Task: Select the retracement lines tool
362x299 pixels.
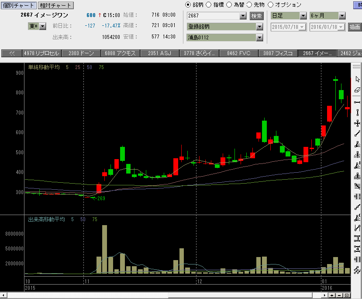Action: [357, 186]
